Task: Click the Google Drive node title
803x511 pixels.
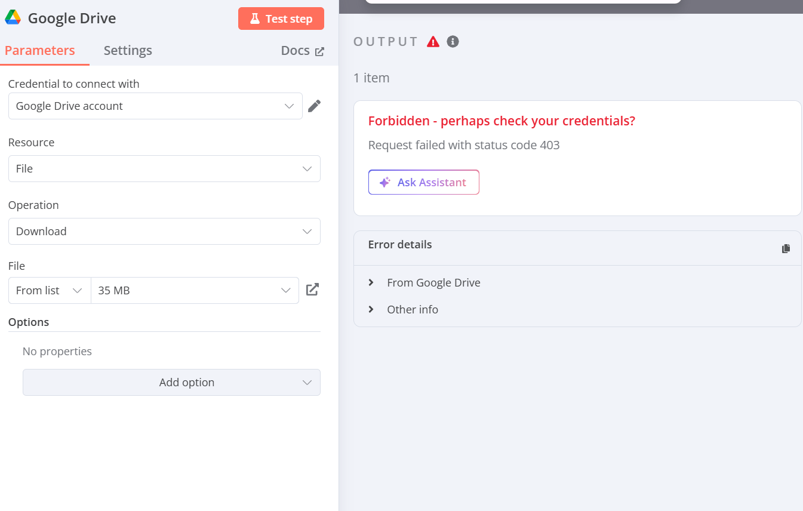Action: [72, 19]
